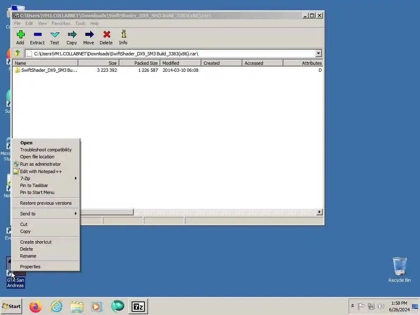Select the SwiftShader_DX9_SM3 folder icon in list
The height and width of the screenshot is (315, 420).
point(17,70)
